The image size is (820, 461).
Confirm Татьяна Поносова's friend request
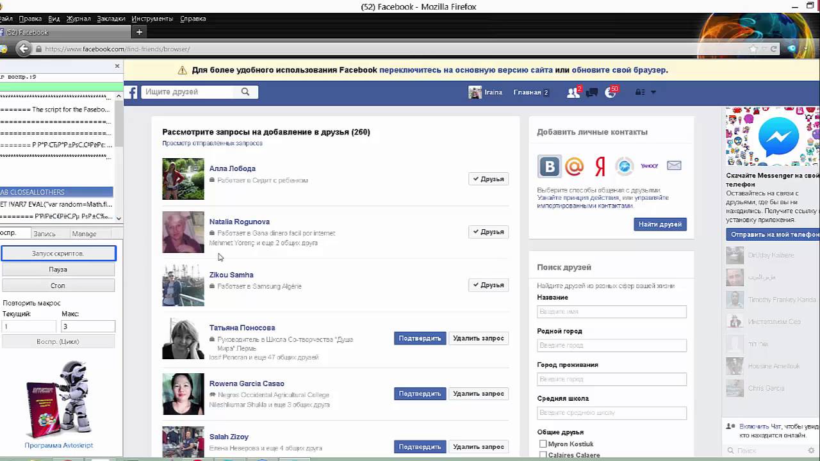click(x=420, y=338)
